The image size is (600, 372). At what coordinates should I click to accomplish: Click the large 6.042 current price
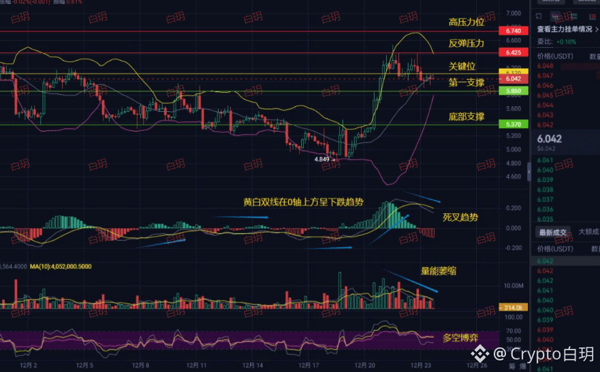(x=549, y=139)
